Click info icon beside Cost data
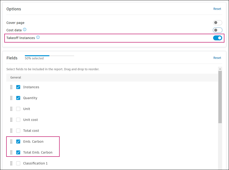 (x=25, y=30)
